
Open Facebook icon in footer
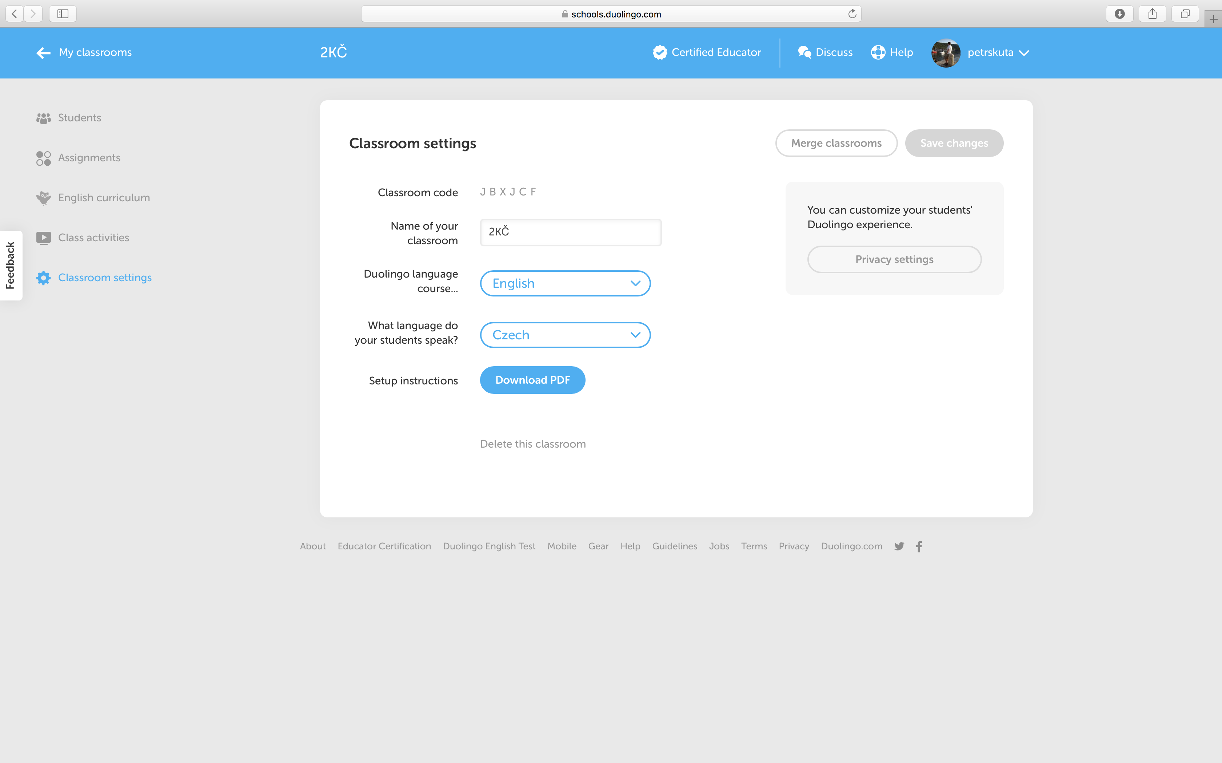click(x=919, y=546)
